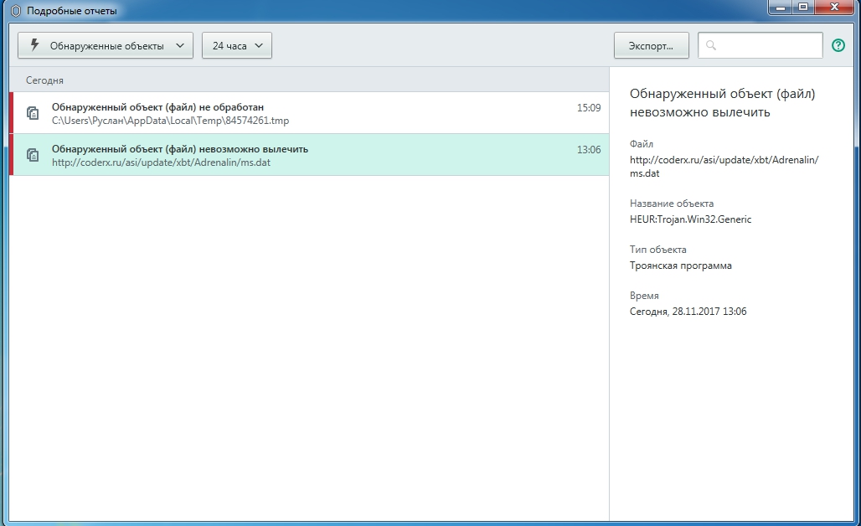
Task: Click the HEUR:Trojan.Win32.Generic object name
Action: (690, 219)
